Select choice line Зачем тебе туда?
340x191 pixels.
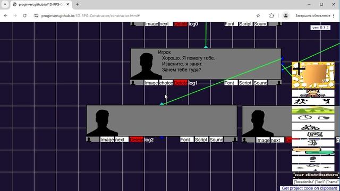coord(181,70)
